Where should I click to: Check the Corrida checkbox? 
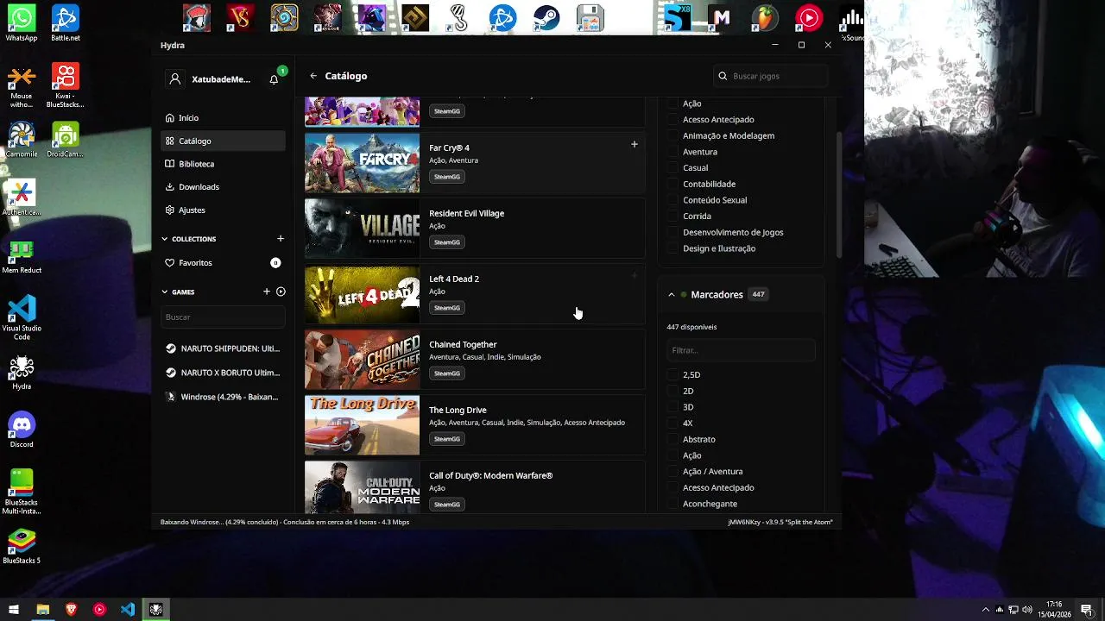[672, 216]
